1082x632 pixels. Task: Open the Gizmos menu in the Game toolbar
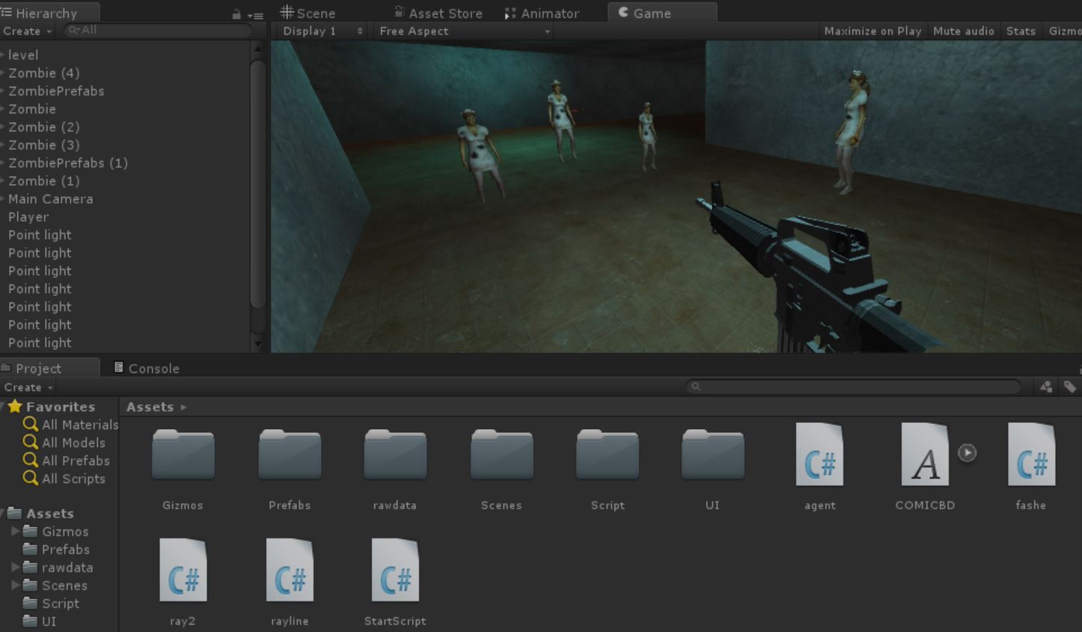tap(1064, 31)
